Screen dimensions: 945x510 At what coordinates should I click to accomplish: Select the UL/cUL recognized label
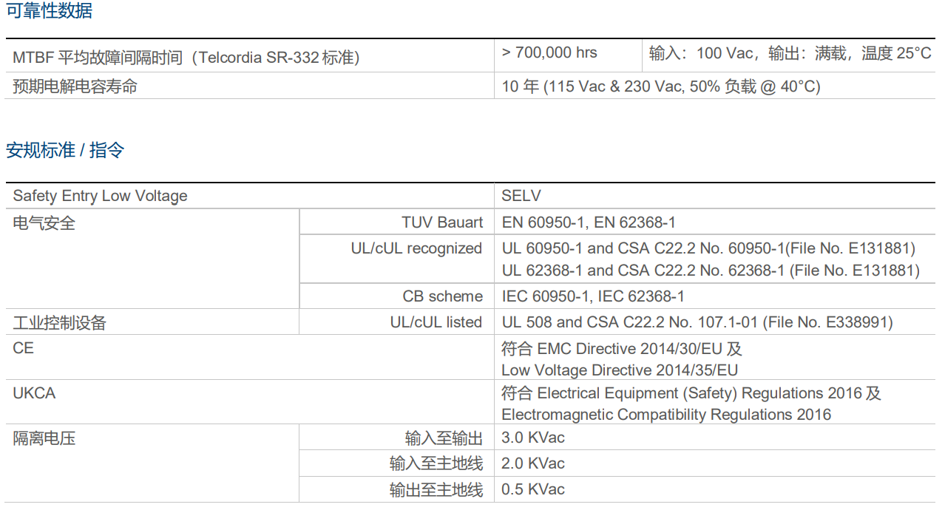point(416,248)
